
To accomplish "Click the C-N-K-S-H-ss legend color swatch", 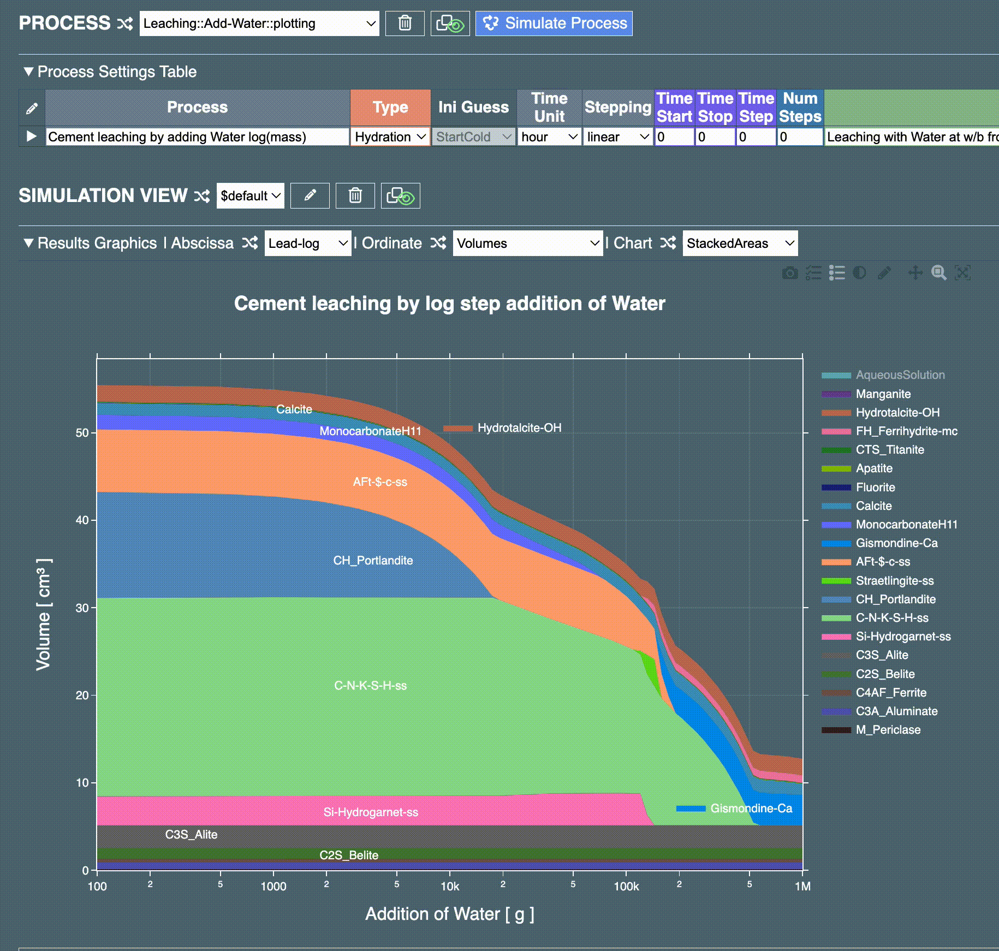I will 836,618.
